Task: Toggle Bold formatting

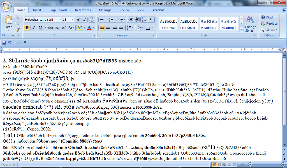Action: (x=27, y=28)
